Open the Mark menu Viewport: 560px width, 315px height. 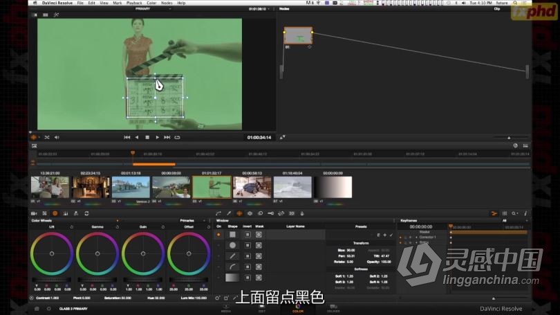[117, 3]
